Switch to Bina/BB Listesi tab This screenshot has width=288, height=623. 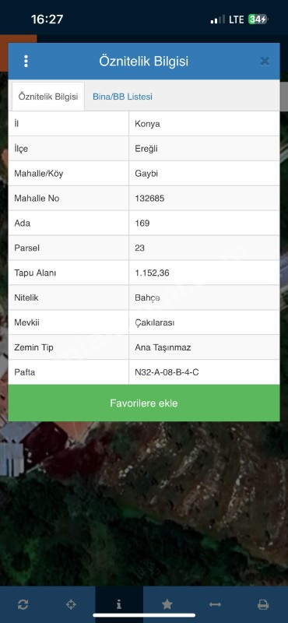122,97
